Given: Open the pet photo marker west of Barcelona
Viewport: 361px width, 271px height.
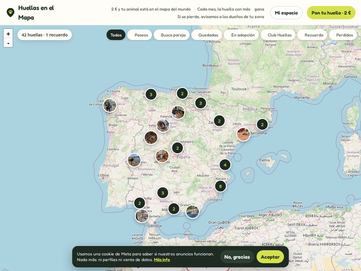Looking at the screenshot, I should point(243,134).
